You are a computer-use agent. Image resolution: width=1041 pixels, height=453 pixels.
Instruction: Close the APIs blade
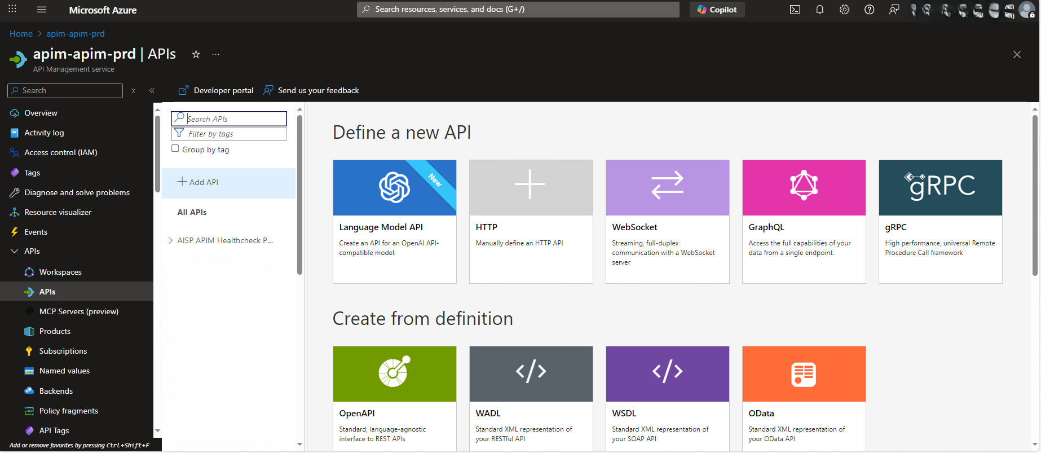[x=1017, y=54]
